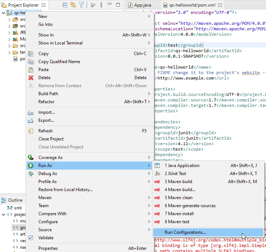This screenshot has height=252, width=266.
Task: Click the Refresh icon
Action: [31, 131]
